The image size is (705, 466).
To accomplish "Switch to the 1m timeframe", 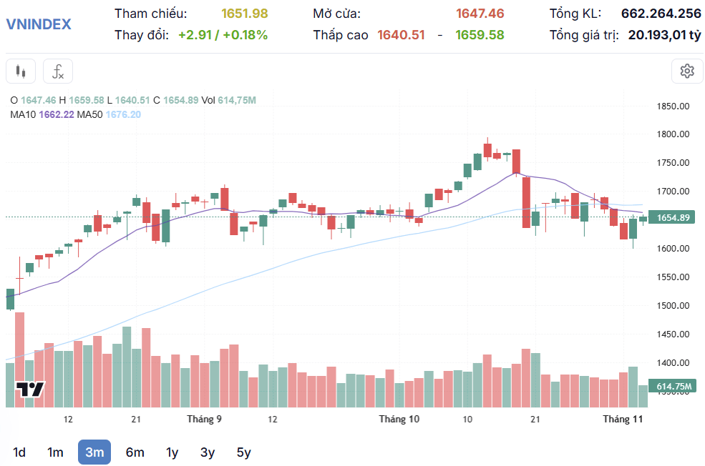I will pos(55,452).
